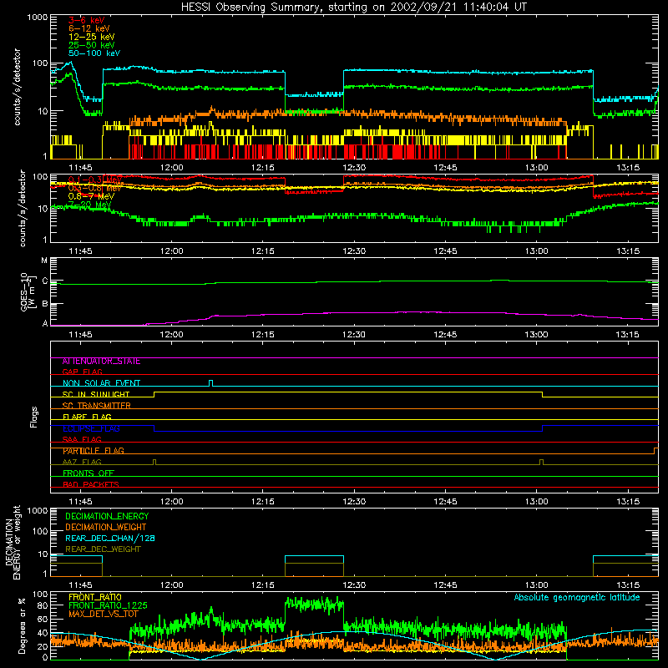Viewport: 668px width, 668px height.
Task: Select the SC_TRANSMITTER flag label
Action: click(x=96, y=406)
